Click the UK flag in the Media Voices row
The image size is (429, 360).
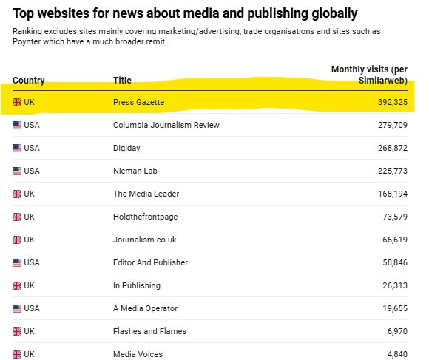tap(16, 355)
